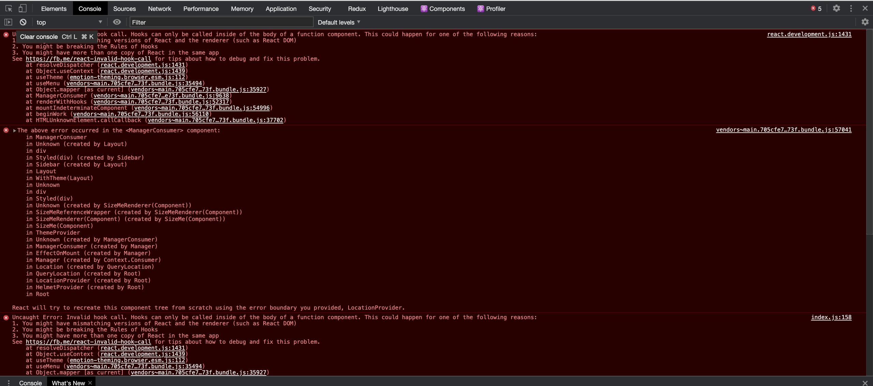
Task: Create a live expression with the eye icon
Action: [117, 22]
